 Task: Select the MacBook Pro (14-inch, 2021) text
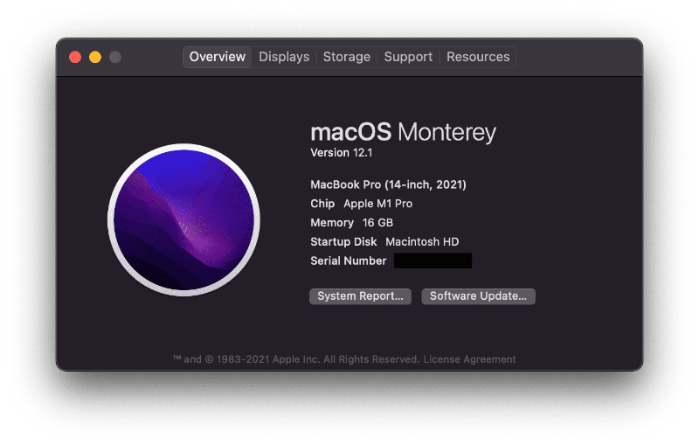coord(388,184)
